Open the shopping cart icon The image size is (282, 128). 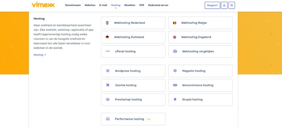232,5
